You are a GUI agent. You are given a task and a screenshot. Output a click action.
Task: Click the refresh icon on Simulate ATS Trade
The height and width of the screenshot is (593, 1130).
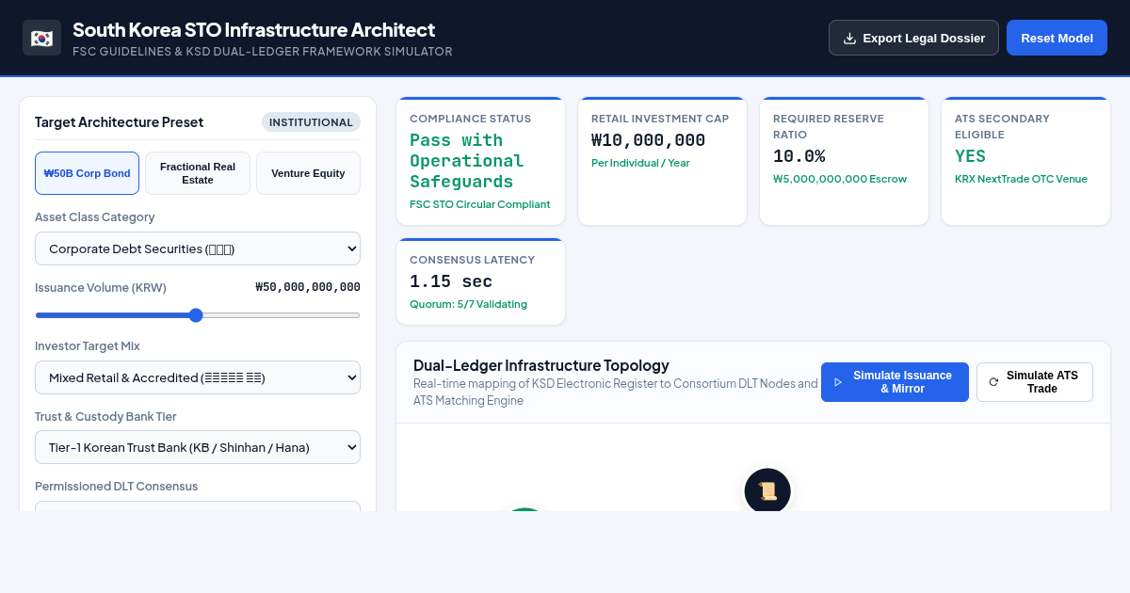(x=993, y=382)
